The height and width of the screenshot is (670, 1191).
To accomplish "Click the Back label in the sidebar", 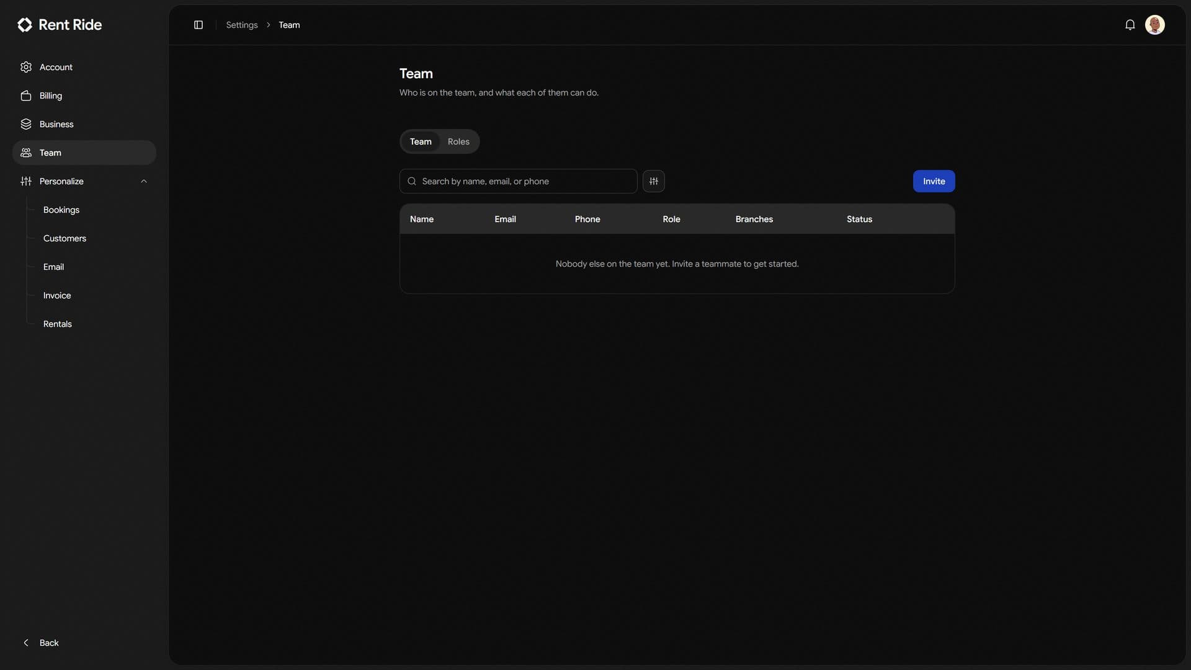I will click(x=49, y=643).
